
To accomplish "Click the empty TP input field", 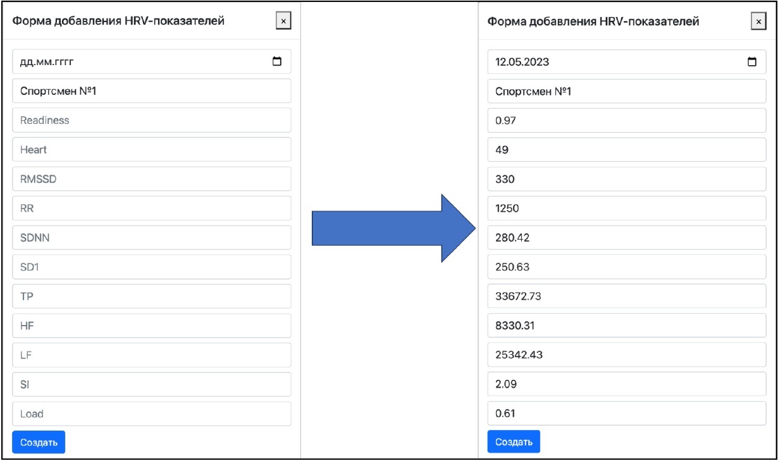I will tap(151, 296).
